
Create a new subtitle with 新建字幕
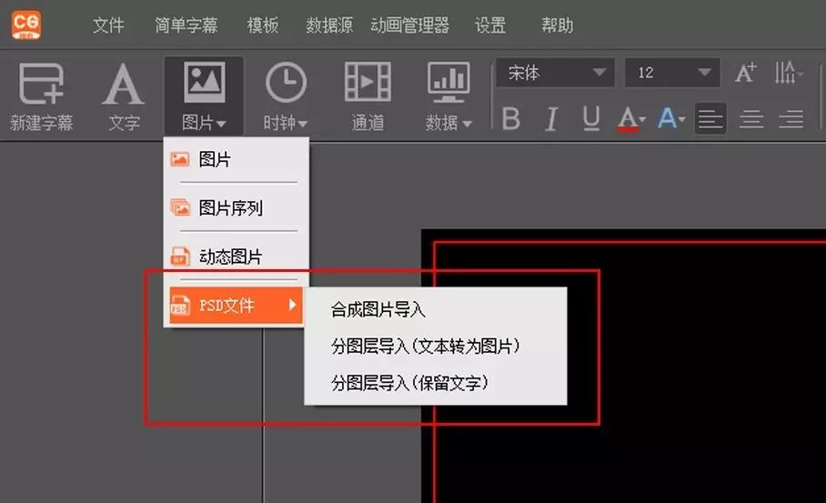tap(42, 96)
